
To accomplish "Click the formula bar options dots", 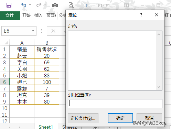I will 42,31.
